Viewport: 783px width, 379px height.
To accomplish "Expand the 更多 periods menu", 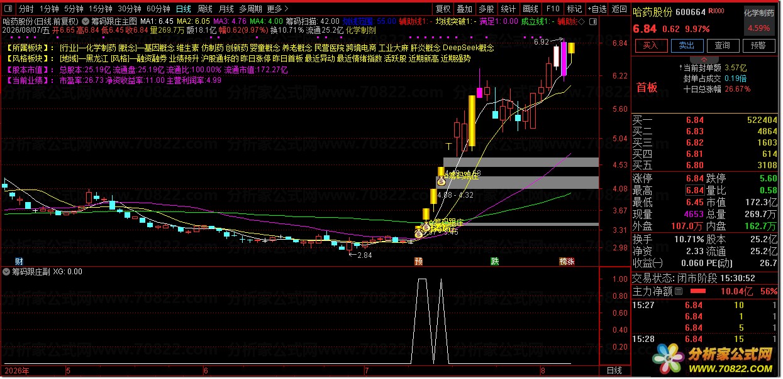I will pyautogui.click(x=277, y=9).
